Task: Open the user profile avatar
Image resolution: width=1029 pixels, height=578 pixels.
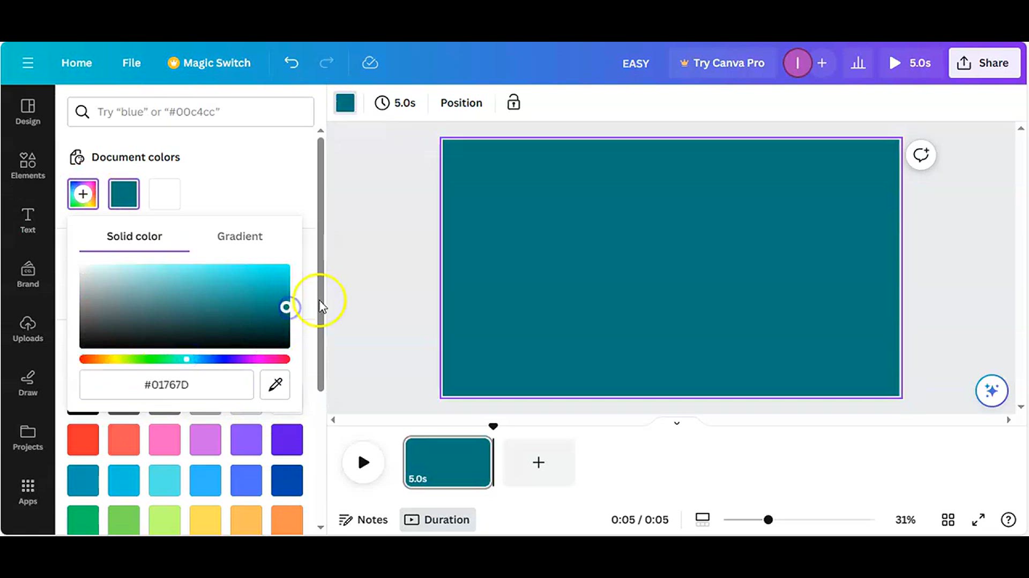Action: coord(797,63)
